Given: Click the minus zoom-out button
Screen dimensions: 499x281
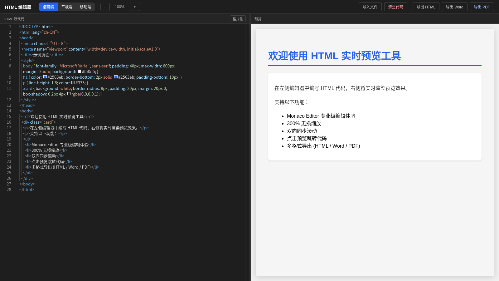Looking at the screenshot, I should (x=105, y=7).
